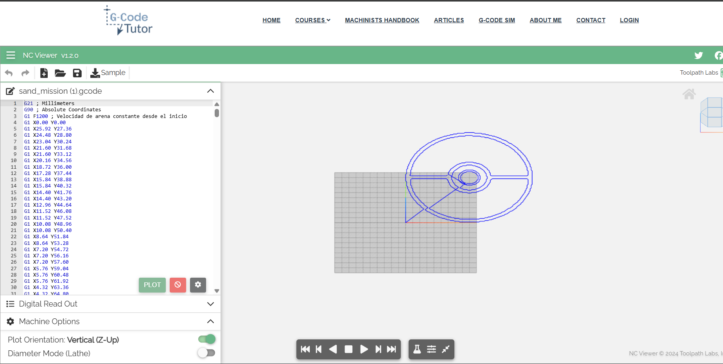The width and height of the screenshot is (723, 364).
Task: Save the current G-code file
Action: (x=77, y=73)
